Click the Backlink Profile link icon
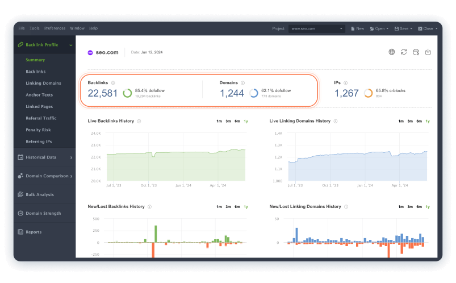Viewport: 456px width, 283px height. click(x=20, y=44)
